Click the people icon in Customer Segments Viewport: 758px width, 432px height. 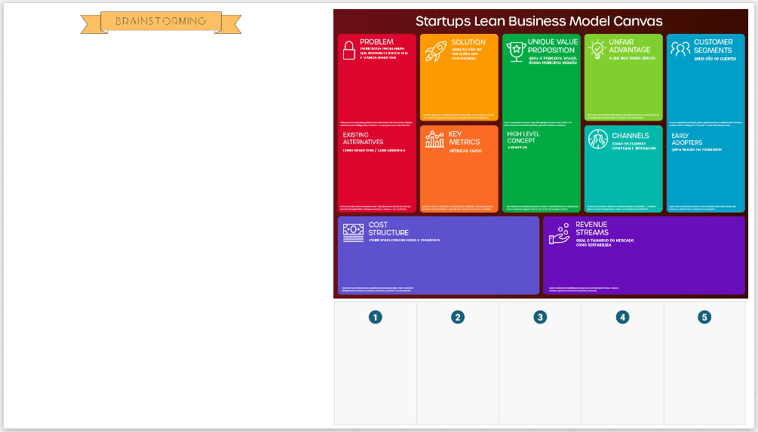[x=680, y=49]
